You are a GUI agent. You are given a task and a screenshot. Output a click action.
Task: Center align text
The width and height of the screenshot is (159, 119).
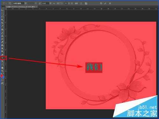[69, 3]
